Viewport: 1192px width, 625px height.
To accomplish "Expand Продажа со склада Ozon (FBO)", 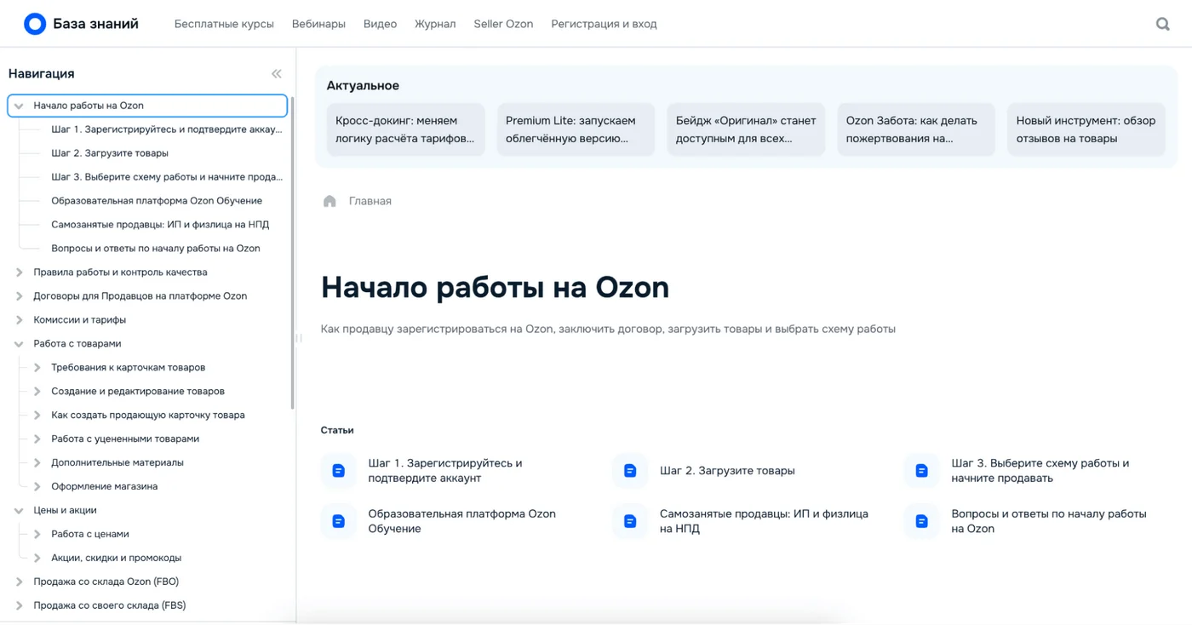I will tap(19, 582).
